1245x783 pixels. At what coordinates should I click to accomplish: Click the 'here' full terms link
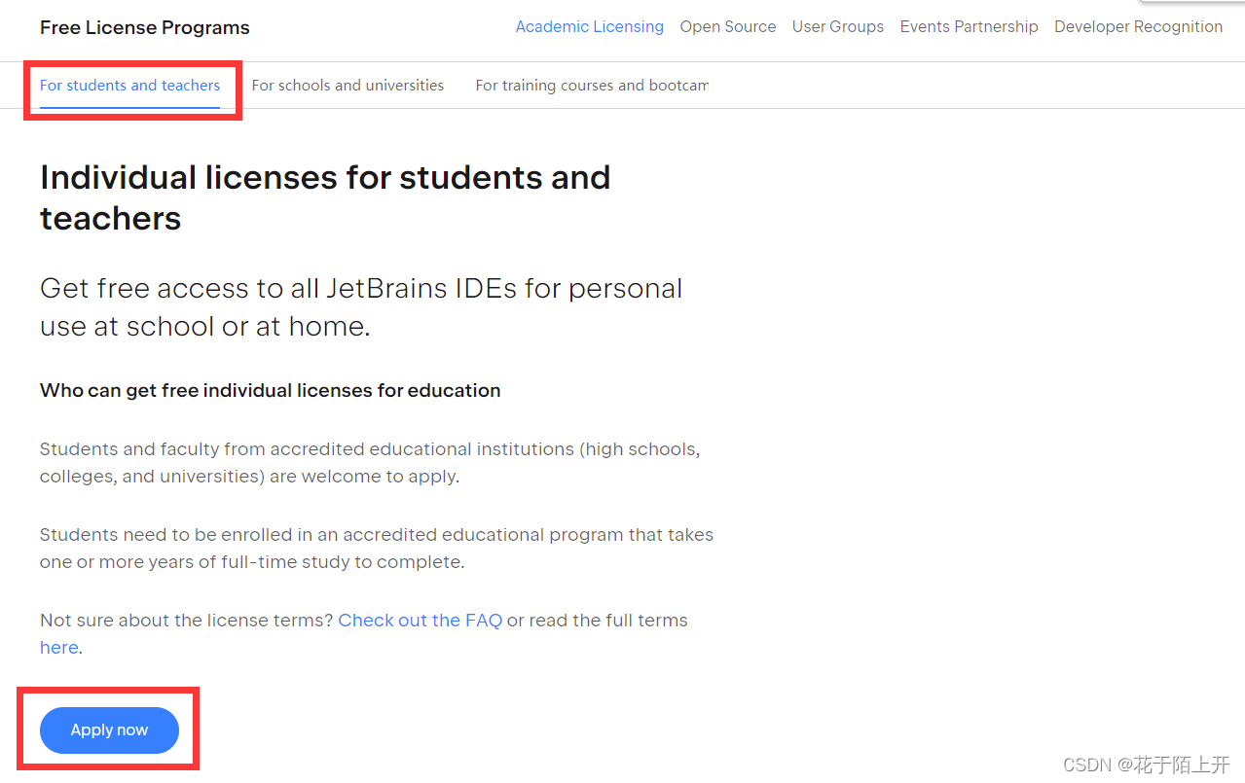coord(58,648)
